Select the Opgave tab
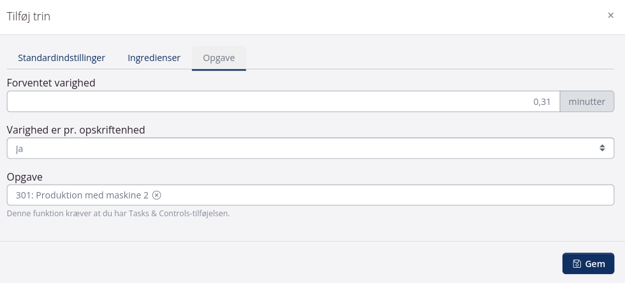Image resolution: width=625 pixels, height=283 pixels. [x=219, y=58]
